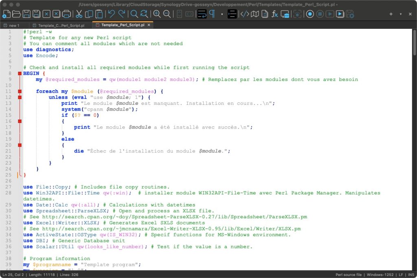Paste from clipboard toolbar icon
Screen dimensions: 417x278
(x=99, y=14)
